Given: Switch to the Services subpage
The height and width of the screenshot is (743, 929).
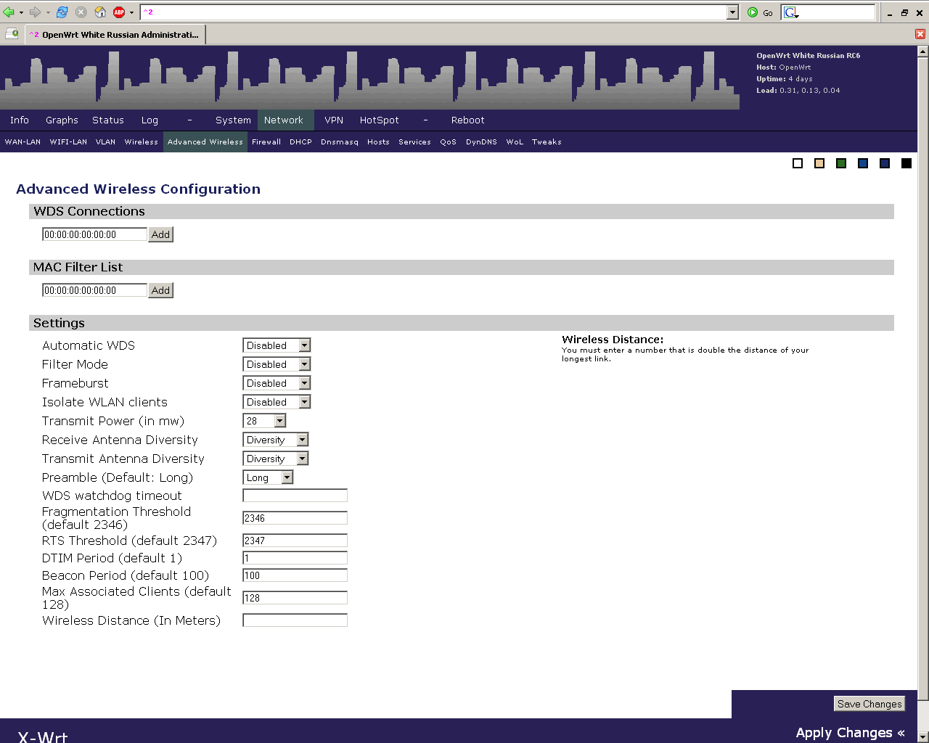Looking at the screenshot, I should (414, 142).
